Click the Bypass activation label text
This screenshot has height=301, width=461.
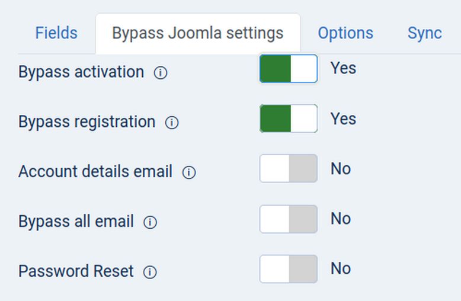point(81,72)
